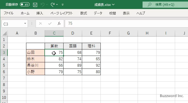Select row 8 header
This screenshot has height=103, width=188.
[4, 85]
